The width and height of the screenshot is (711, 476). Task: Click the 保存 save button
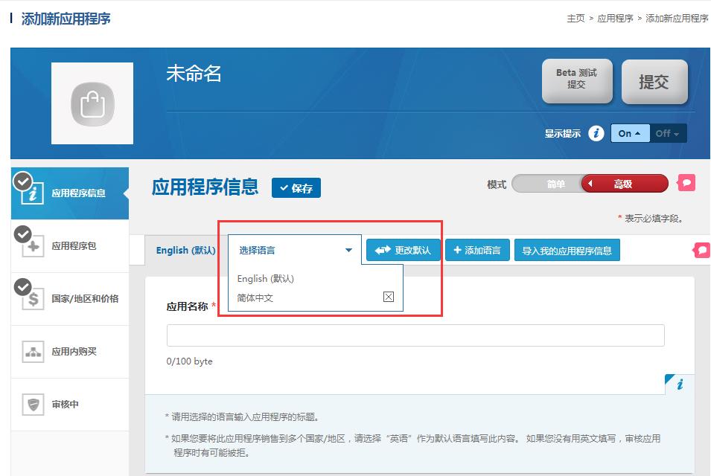coord(296,188)
